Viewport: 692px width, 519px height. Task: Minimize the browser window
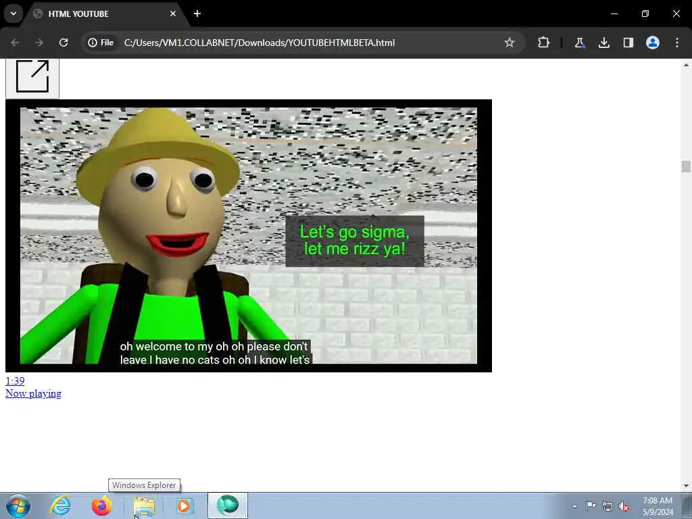(x=614, y=14)
